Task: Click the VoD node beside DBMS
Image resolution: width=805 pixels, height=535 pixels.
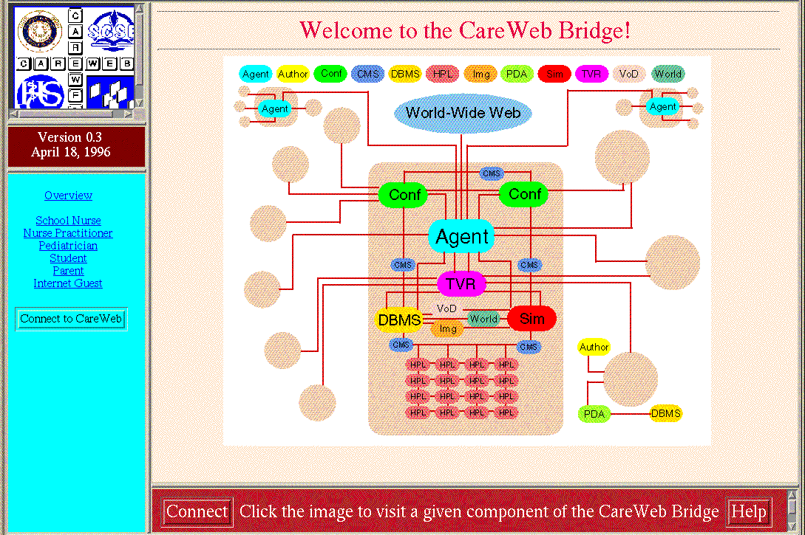Action: (x=446, y=308)
